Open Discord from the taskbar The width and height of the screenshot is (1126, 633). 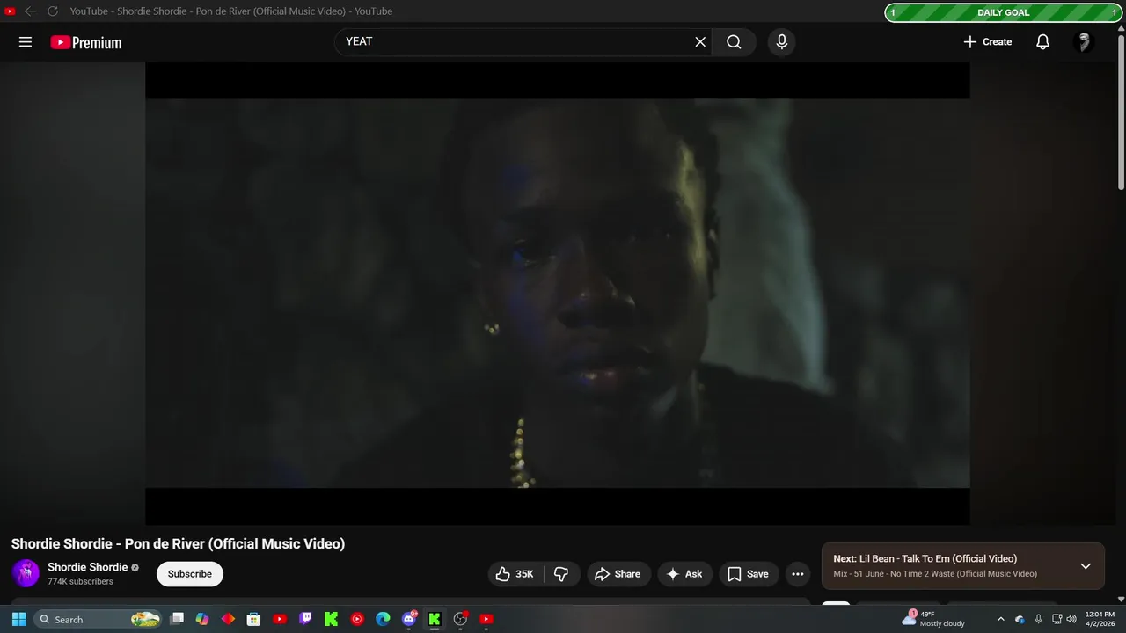click(x=409, y=619)
